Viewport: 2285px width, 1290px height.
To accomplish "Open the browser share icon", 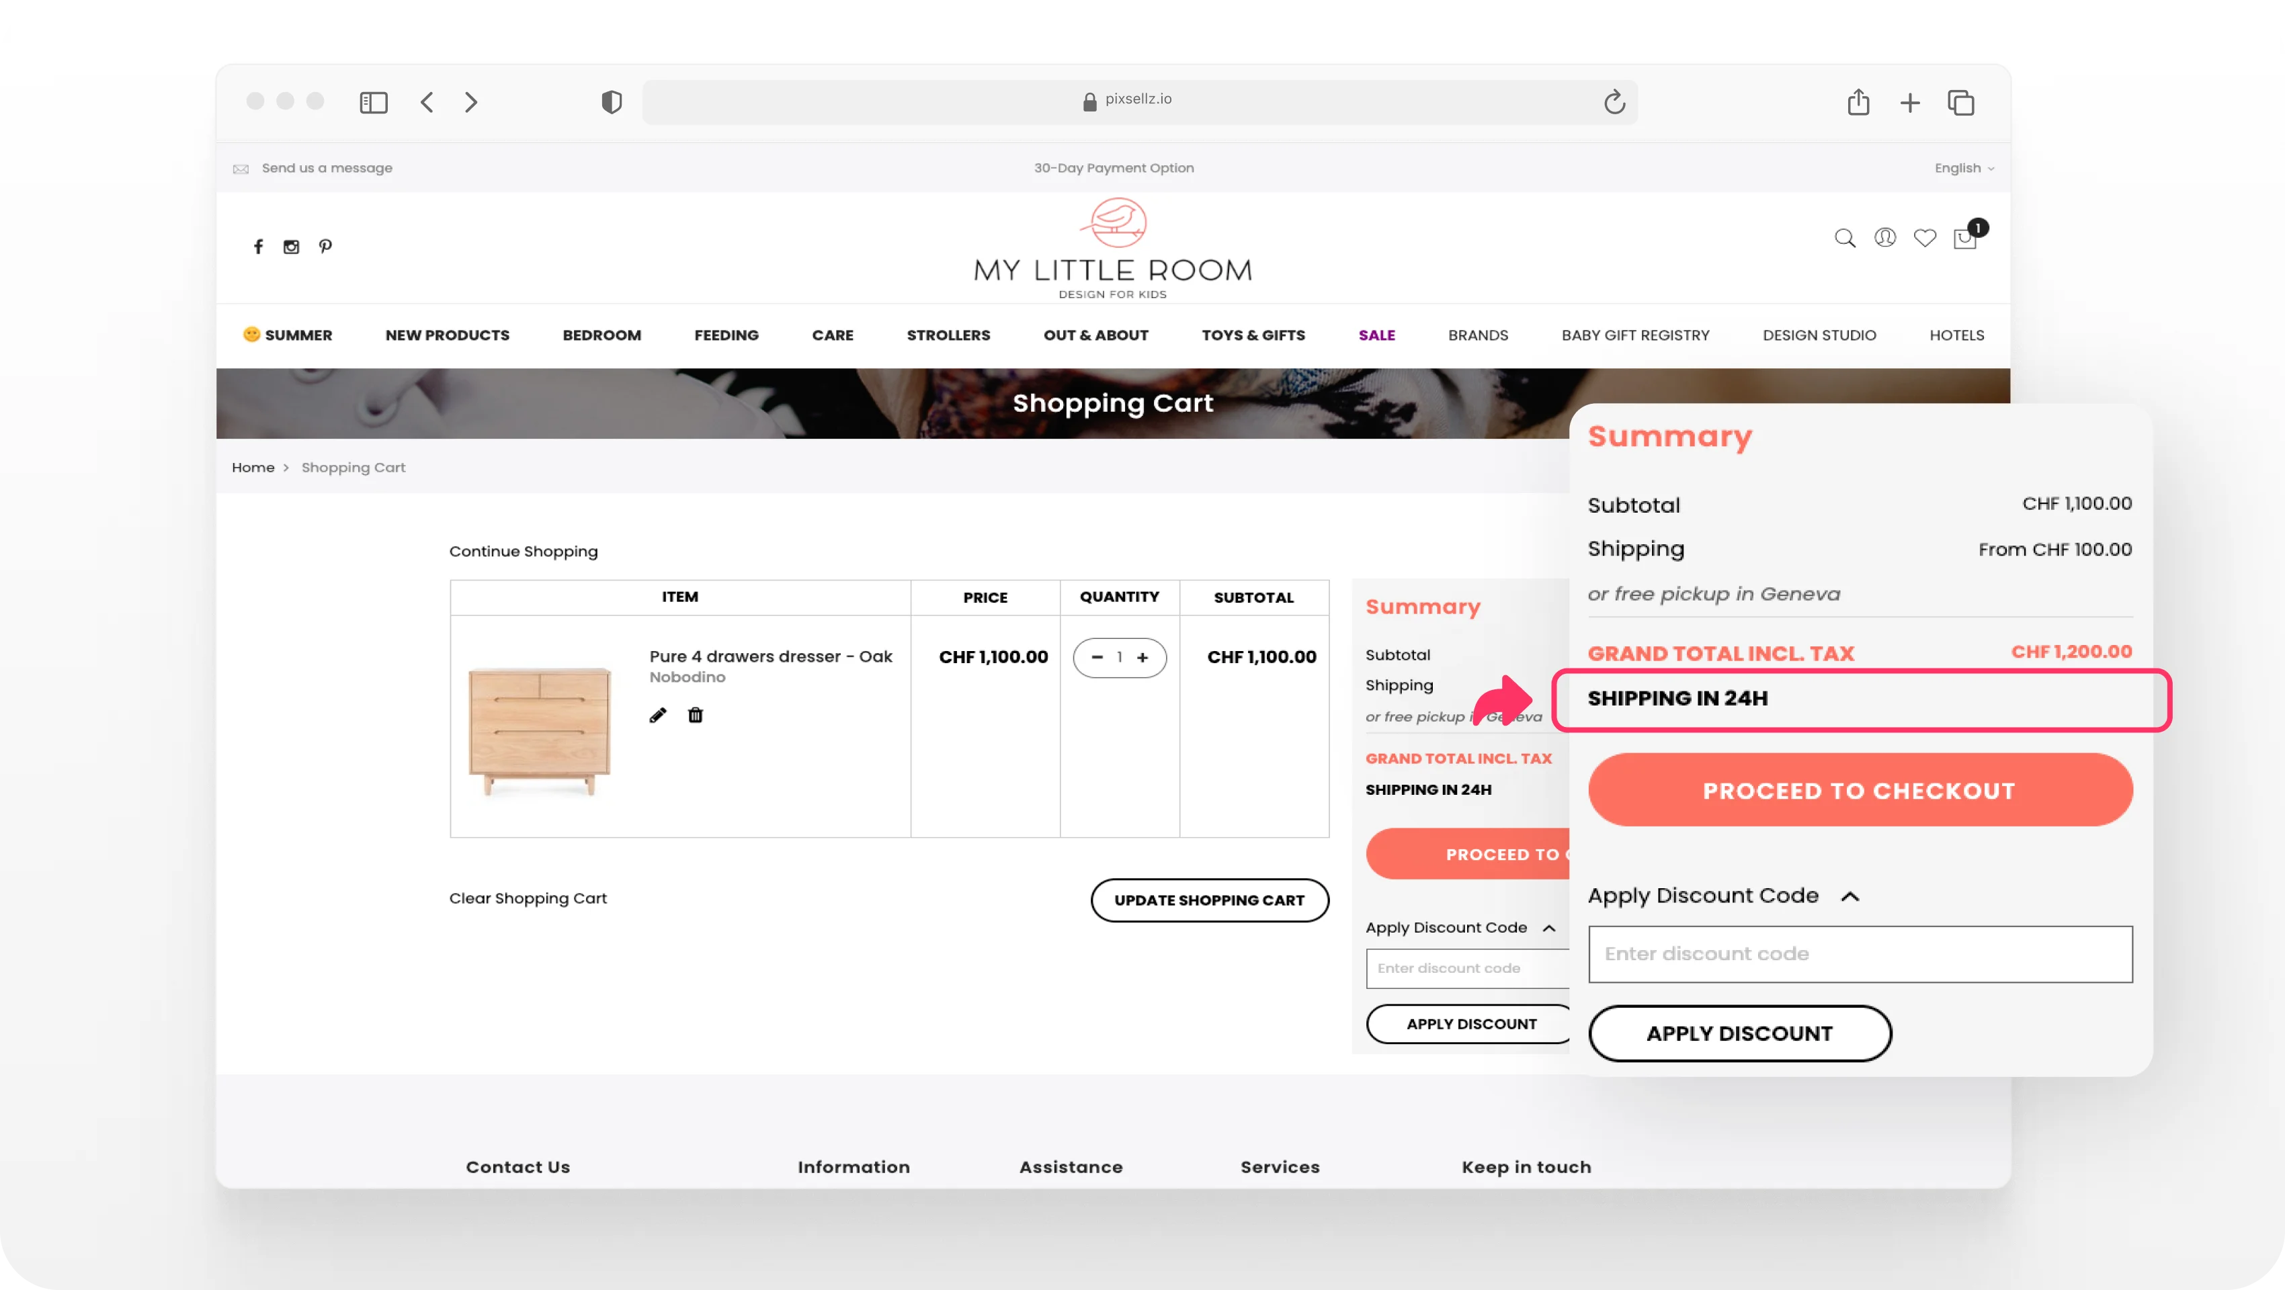I will tap(1858, 102).
